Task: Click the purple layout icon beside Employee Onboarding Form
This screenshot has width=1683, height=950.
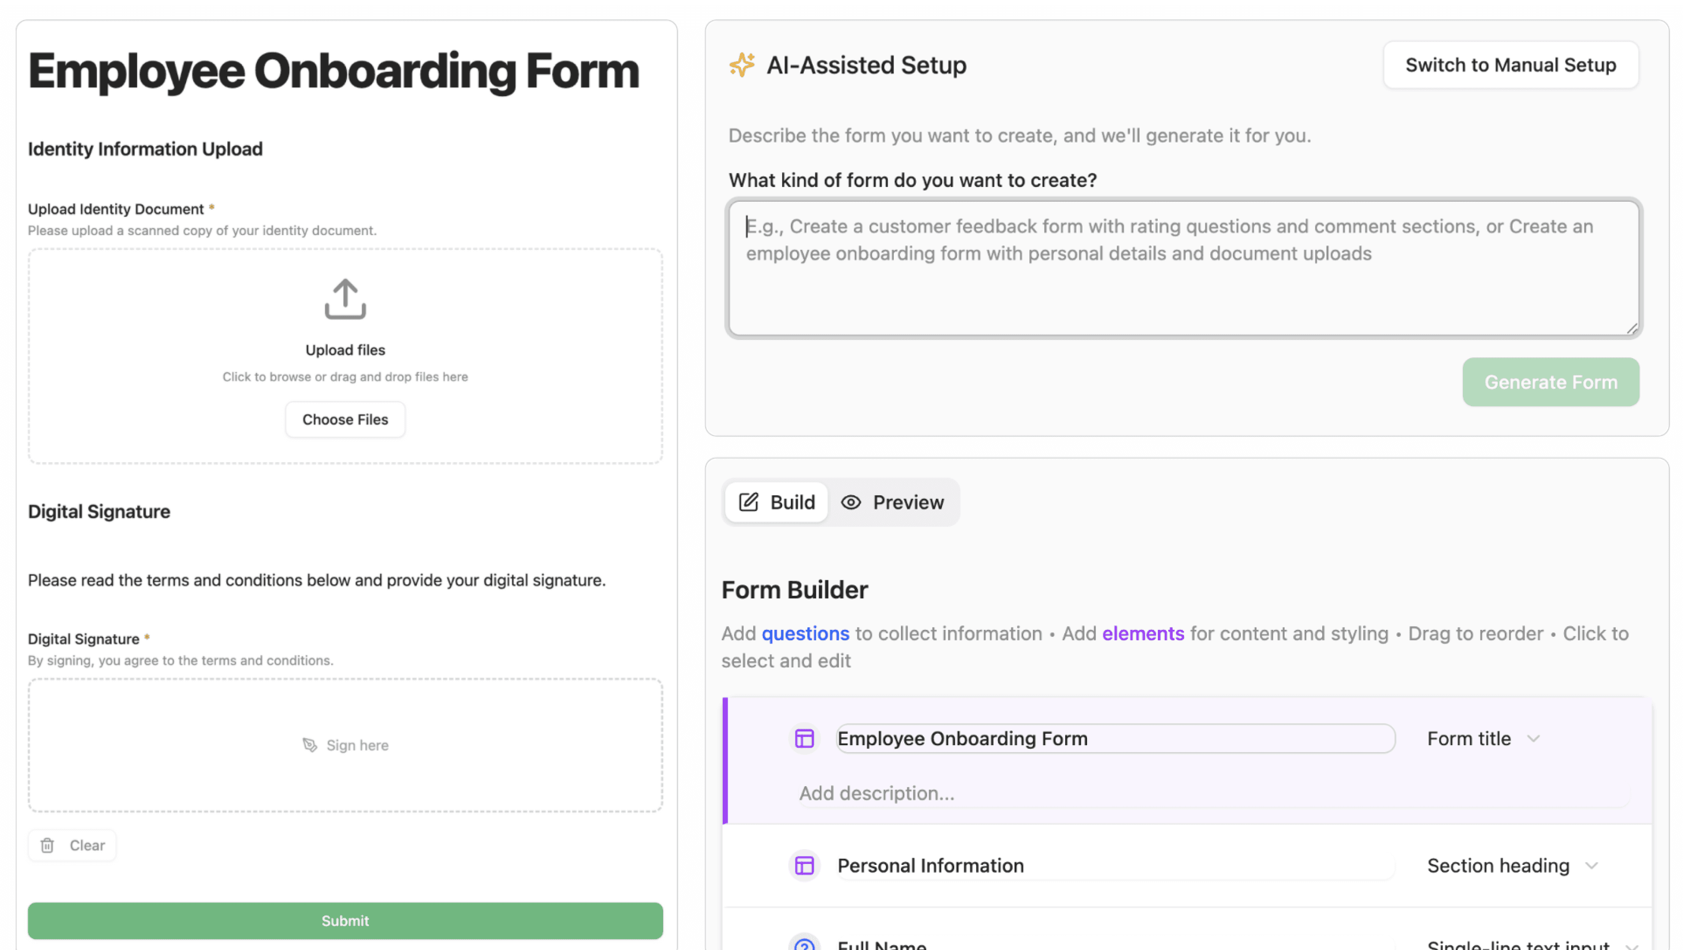Action: click(803, 738)
